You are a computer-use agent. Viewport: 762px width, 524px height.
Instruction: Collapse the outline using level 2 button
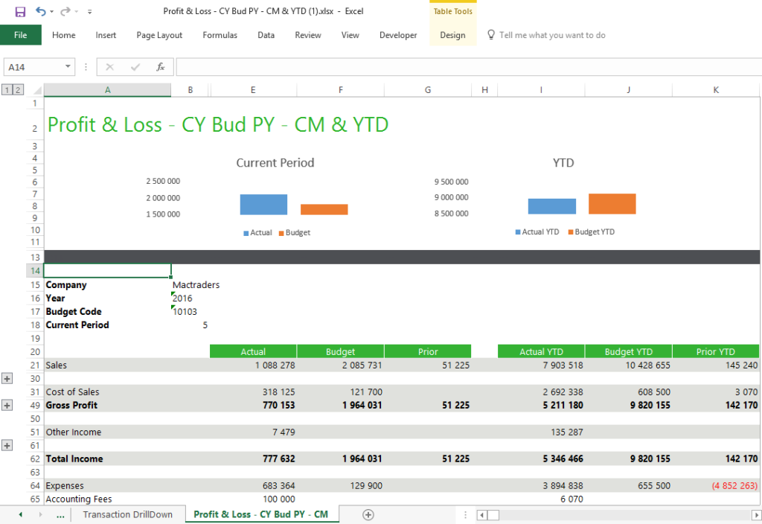pos(17,88)
